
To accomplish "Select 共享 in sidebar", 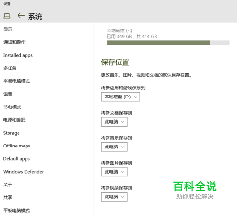I will tap(8, 197).
